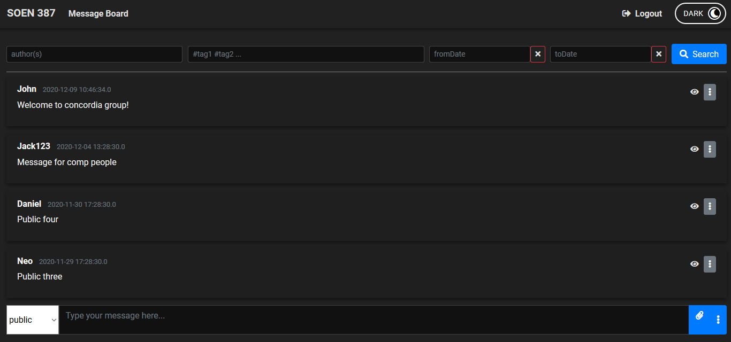
Task: Open options menu on Neo's message
Action: (x=710, y=264)
